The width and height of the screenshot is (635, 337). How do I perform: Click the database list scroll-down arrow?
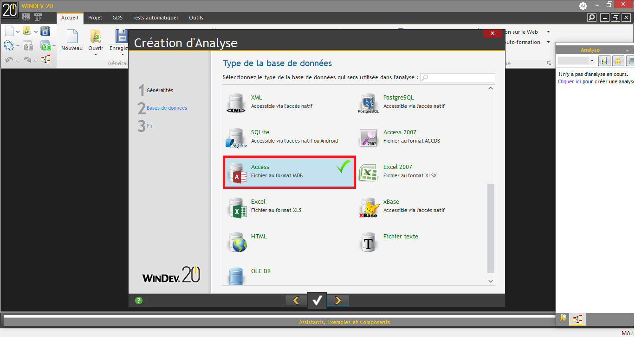point(491,281)
